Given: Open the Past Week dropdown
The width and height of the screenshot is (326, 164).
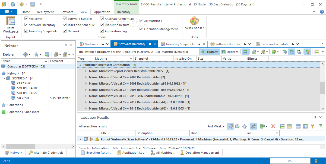Looking at the screenshot, I should pos(216,126).
